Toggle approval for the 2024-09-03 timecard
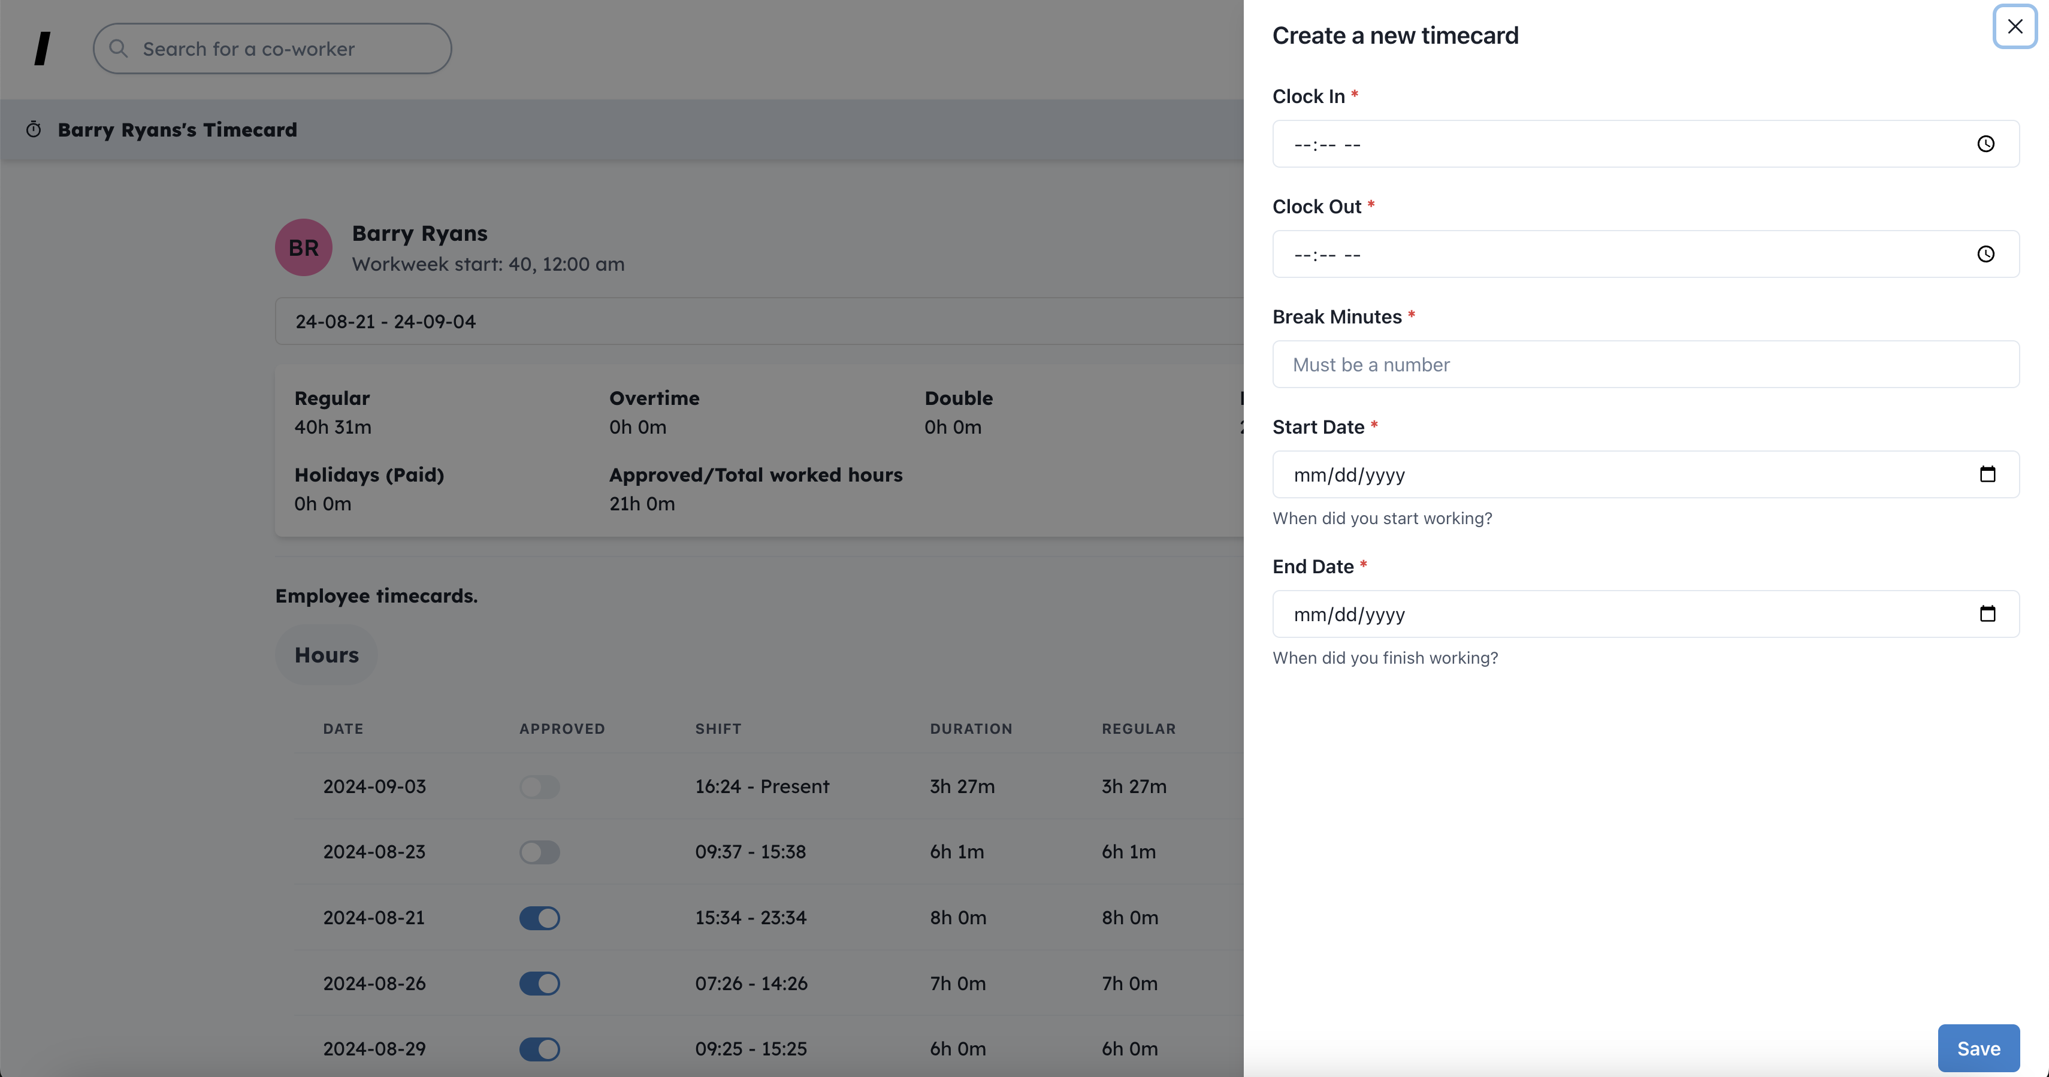 (539, 786)
